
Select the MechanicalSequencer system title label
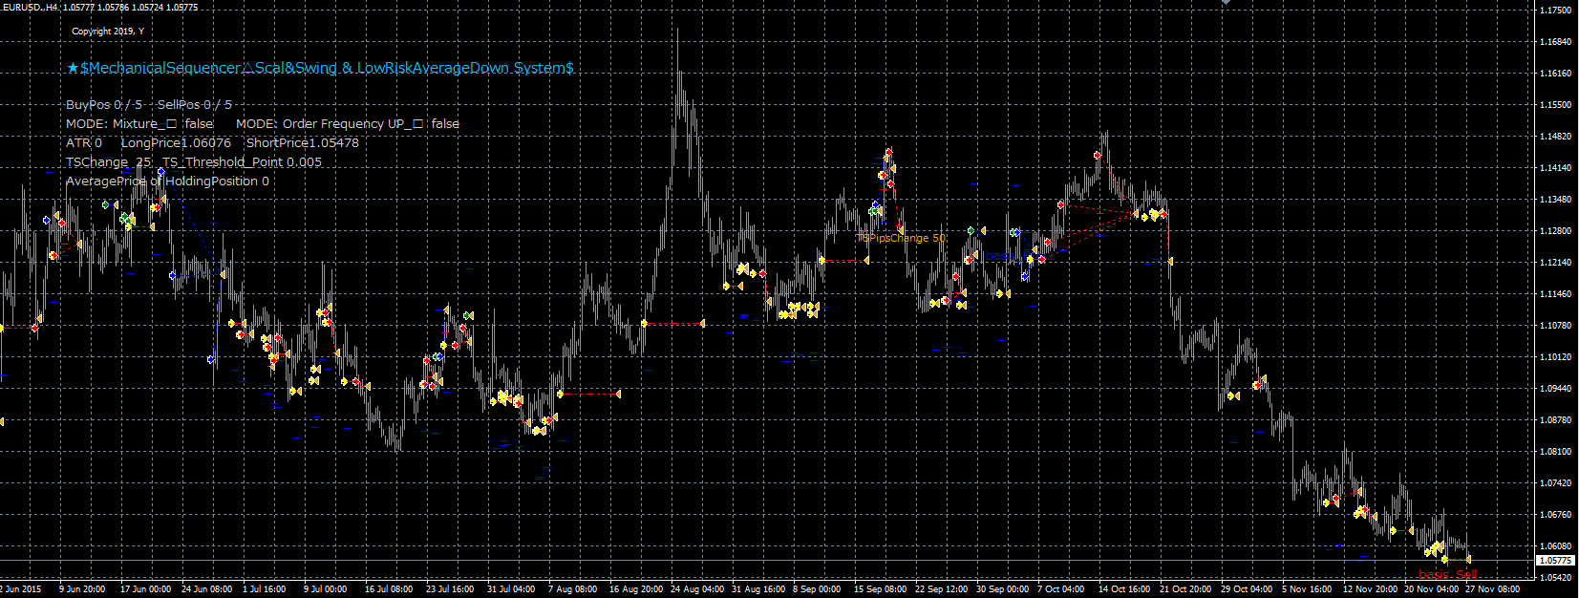pyautogui.click(x=320, y=68)
